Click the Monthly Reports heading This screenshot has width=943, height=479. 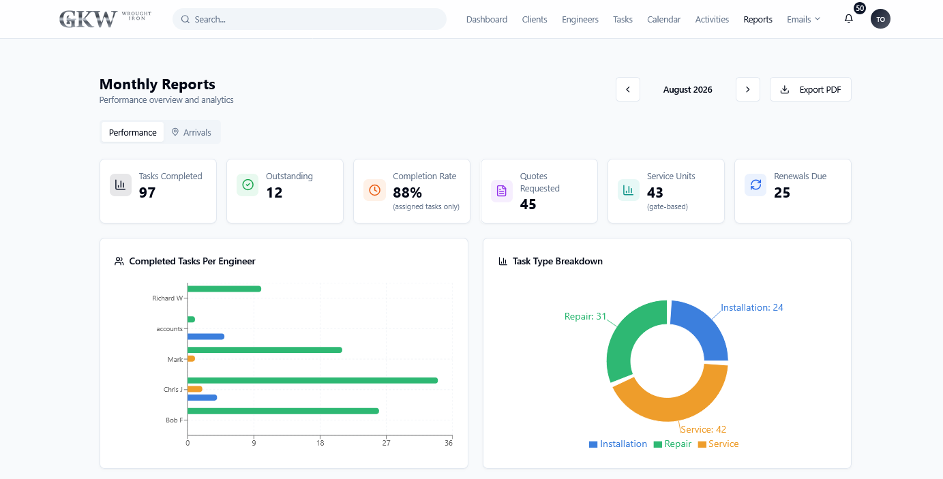click(158, 84)
